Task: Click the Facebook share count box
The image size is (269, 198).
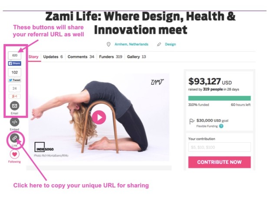Action: click(x=15, y=55)
